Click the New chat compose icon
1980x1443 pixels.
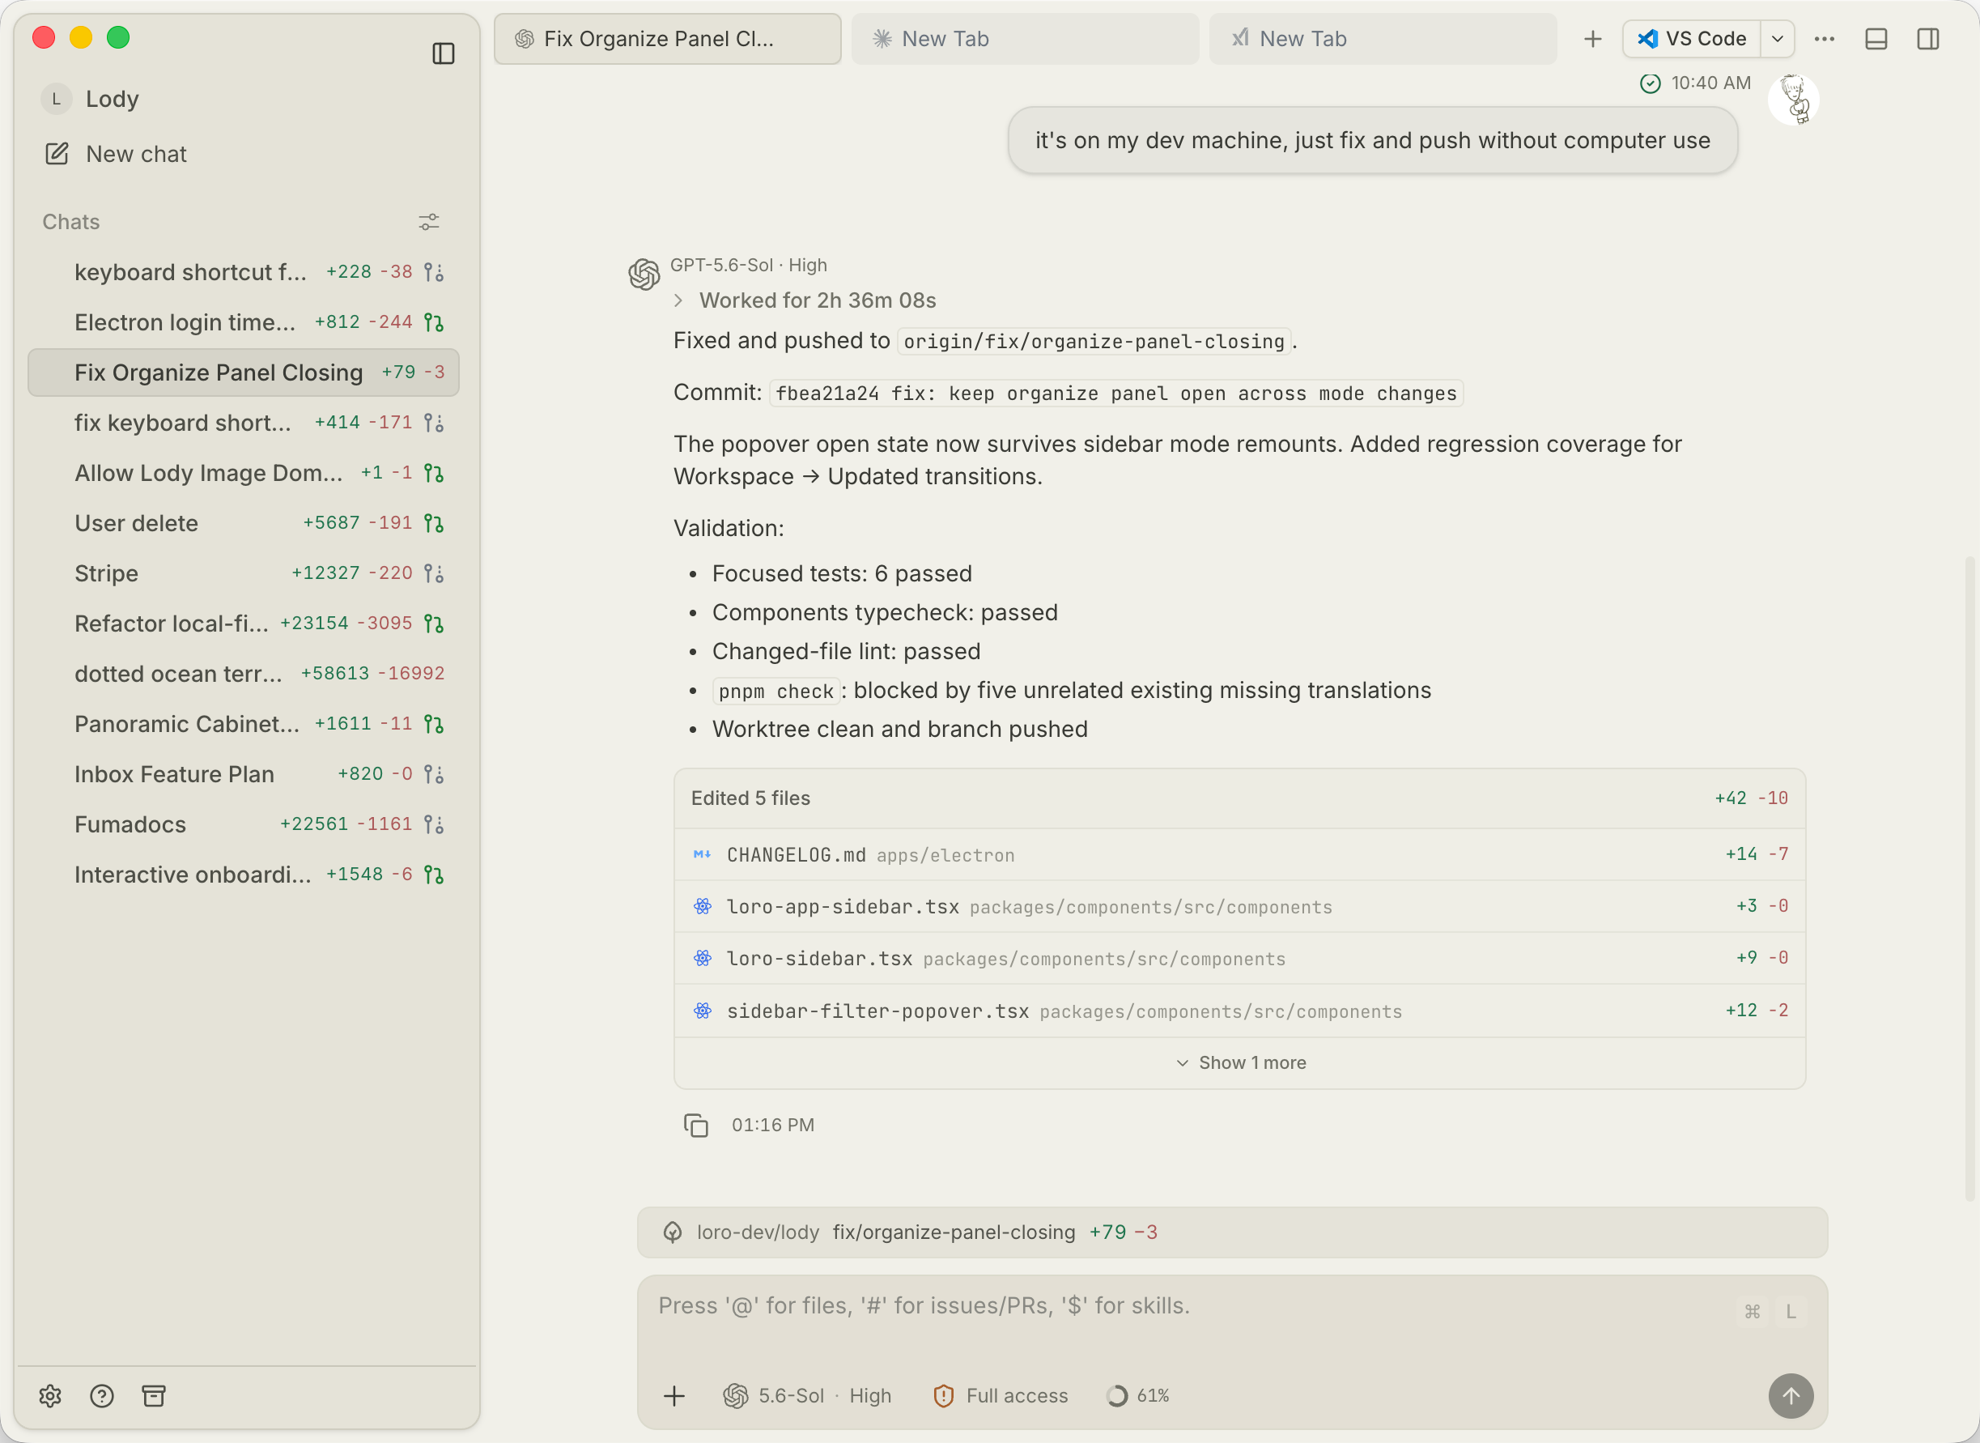click(57, 154)
